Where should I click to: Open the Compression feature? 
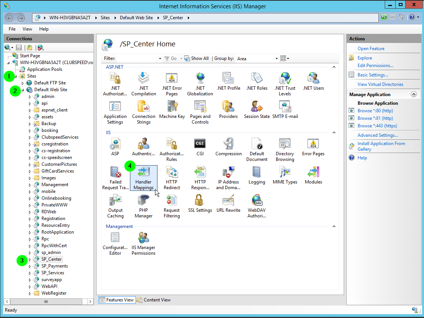(x=229, y=147)
